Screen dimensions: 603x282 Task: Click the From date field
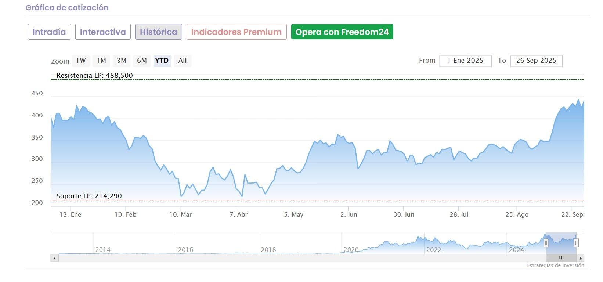tap(465, 61)
